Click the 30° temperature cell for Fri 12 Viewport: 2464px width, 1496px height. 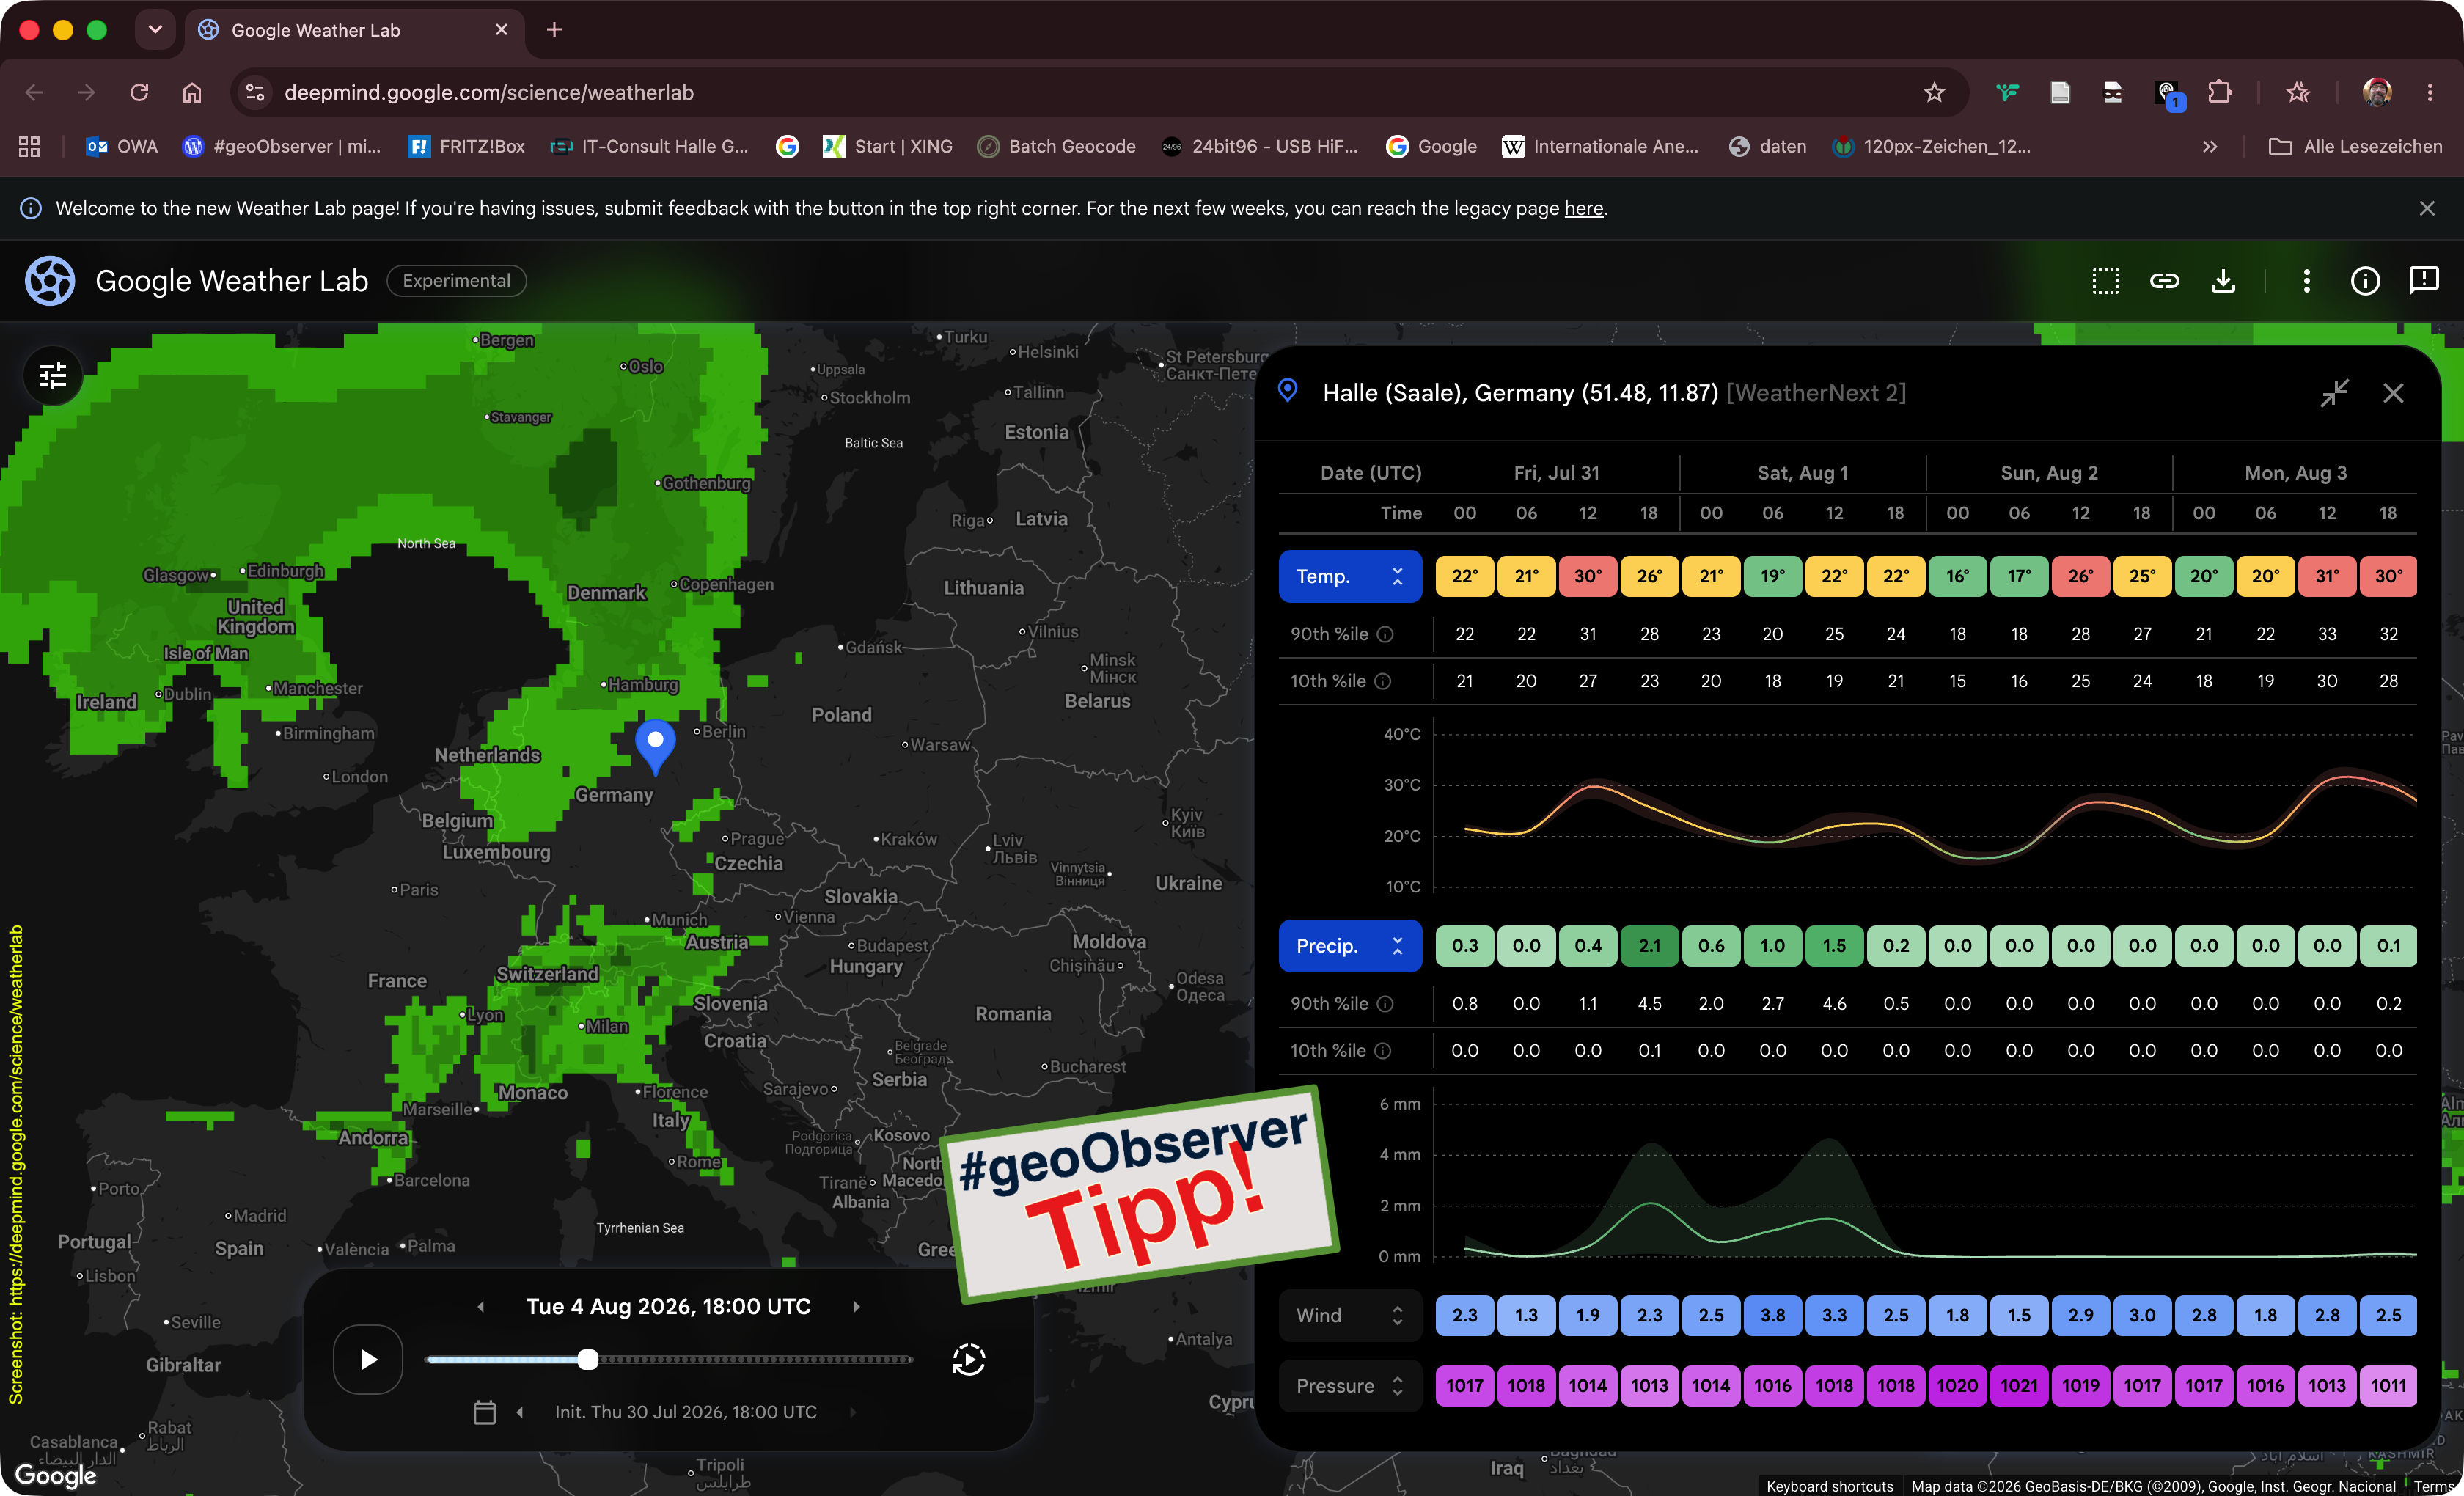(x=1588, y=577)
